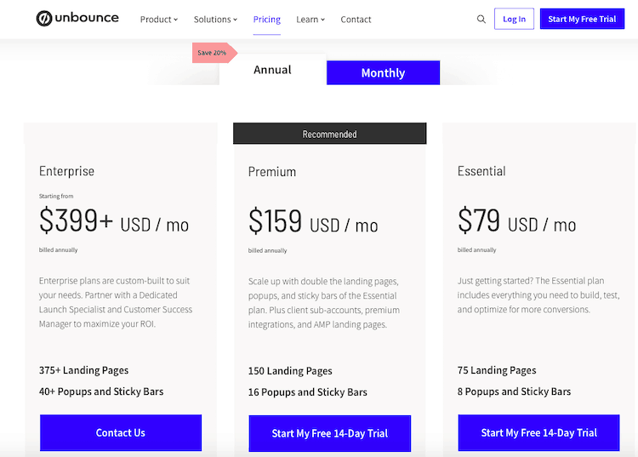Viewport: 638px width, 457px height.
Task: Start the Essential plan 14-day trial
Action: click(x=538, y=432)
